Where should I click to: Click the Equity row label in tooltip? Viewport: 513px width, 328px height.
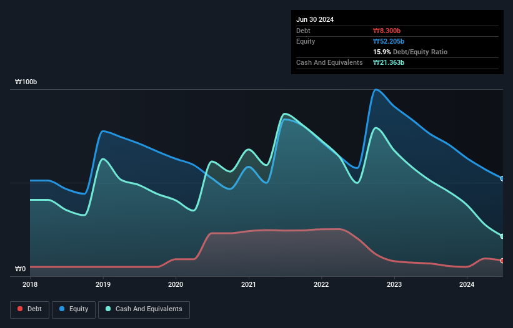point(306,41)
